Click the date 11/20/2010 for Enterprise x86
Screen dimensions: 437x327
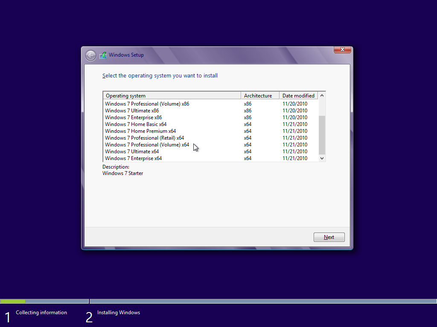coord(295,118)
